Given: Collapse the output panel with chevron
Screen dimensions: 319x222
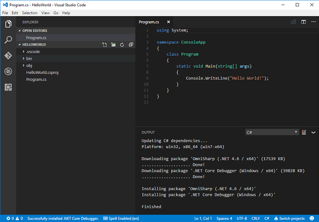Looking at the screenshot, I should tap(313, 132).
